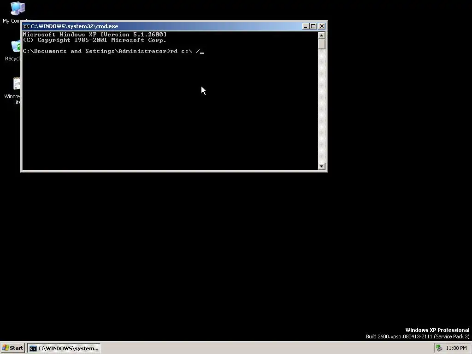Click the 'rd c:\ /' command line text
Screen dimensions: 472x354
185,51
